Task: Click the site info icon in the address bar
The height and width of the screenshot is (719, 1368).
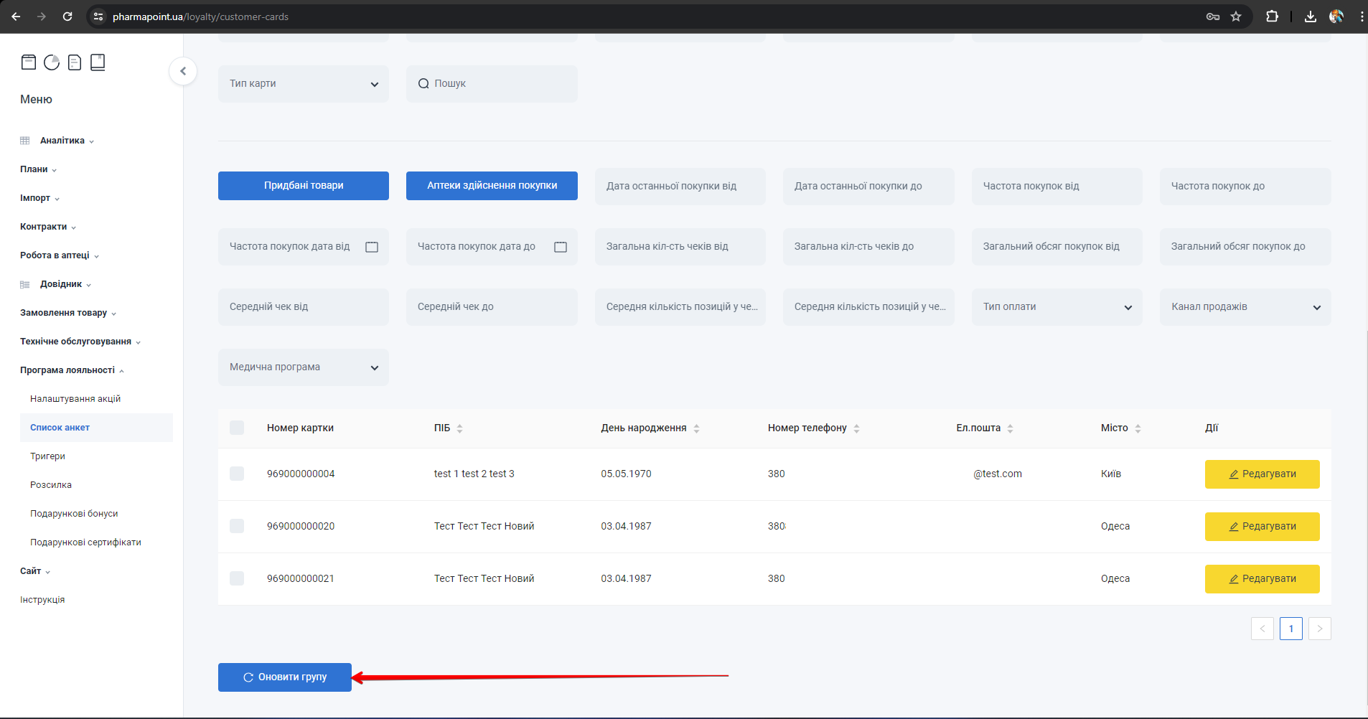Action: click(98, 17)
